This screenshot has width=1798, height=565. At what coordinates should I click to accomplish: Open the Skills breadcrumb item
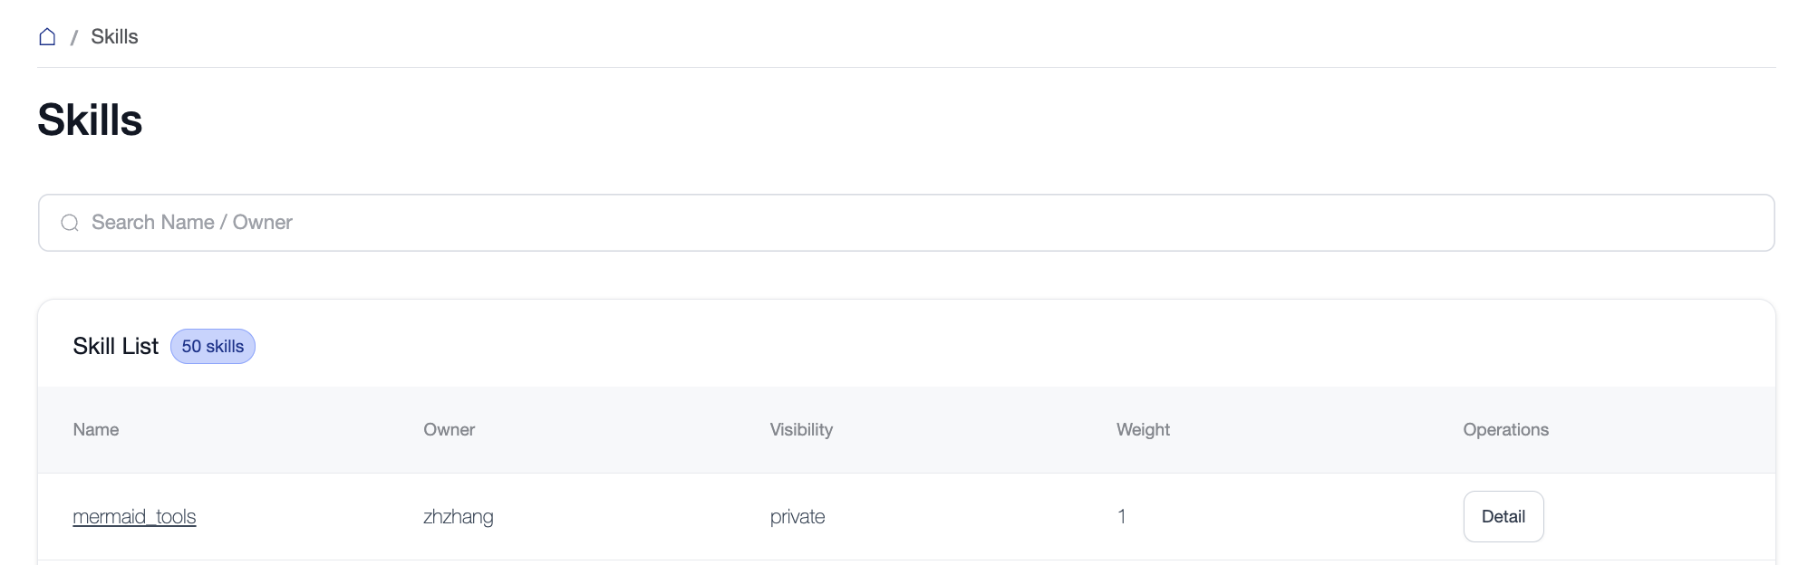[114, 37]
